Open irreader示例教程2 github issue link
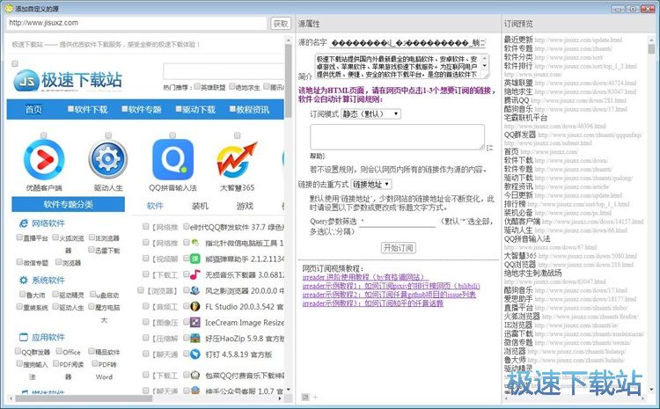This screenshot has height=409, width=660. coord(389,295)
